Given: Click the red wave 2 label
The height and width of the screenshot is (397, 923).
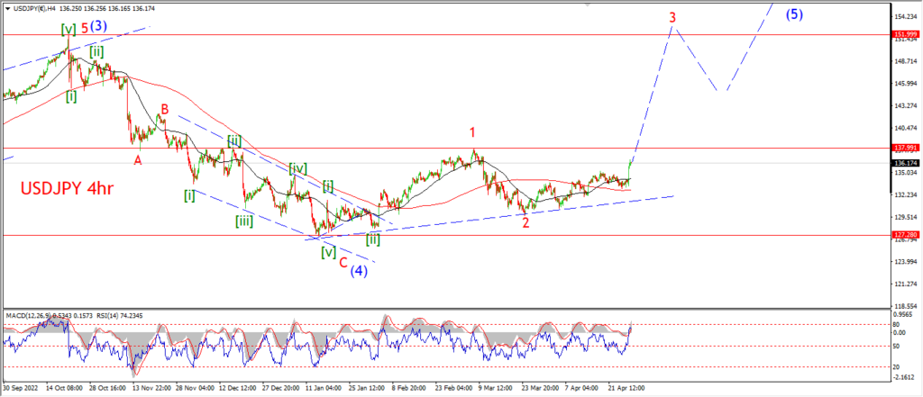Looking at the screenshot, I should [x=525, y=222].
